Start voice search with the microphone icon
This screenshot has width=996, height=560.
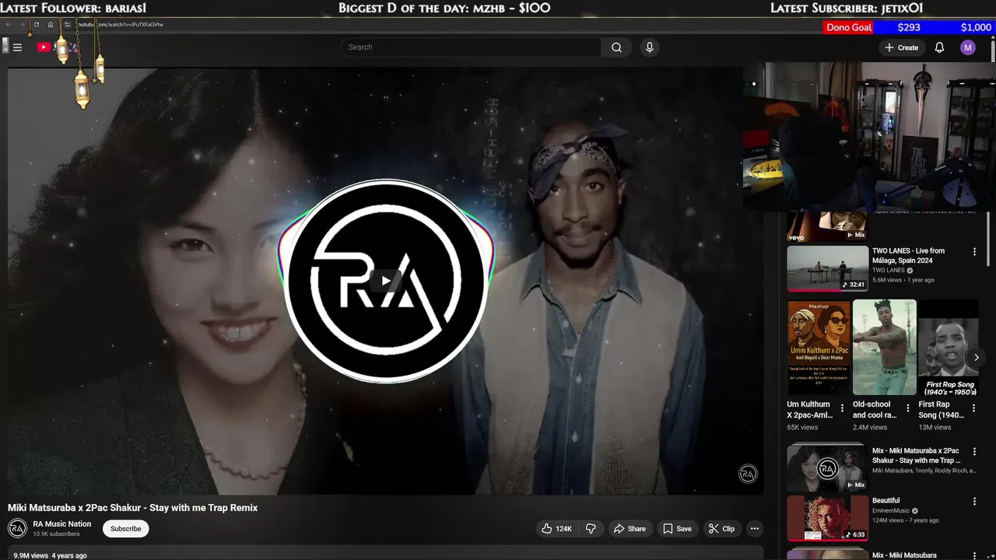tap(650, 47)
